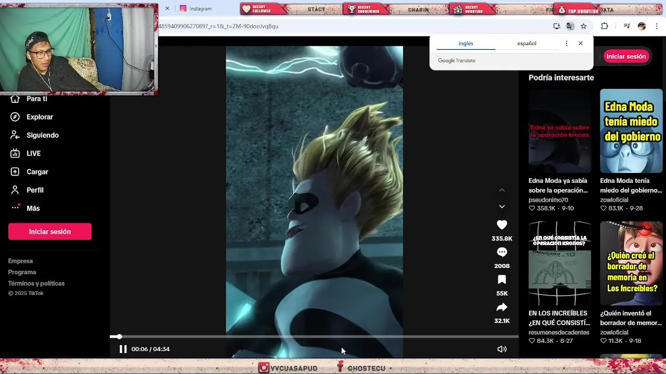Click the Siguiendo people icon
666x374 pixels.
tap(16, 135)
